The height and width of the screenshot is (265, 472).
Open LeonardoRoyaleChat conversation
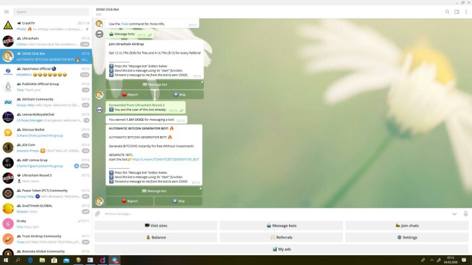46,117
